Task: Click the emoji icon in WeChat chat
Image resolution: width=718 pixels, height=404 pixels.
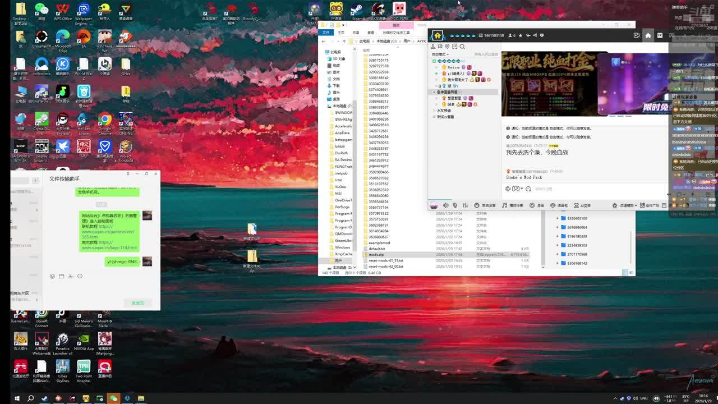Action: pyautogui.click(x=52, y=276)
